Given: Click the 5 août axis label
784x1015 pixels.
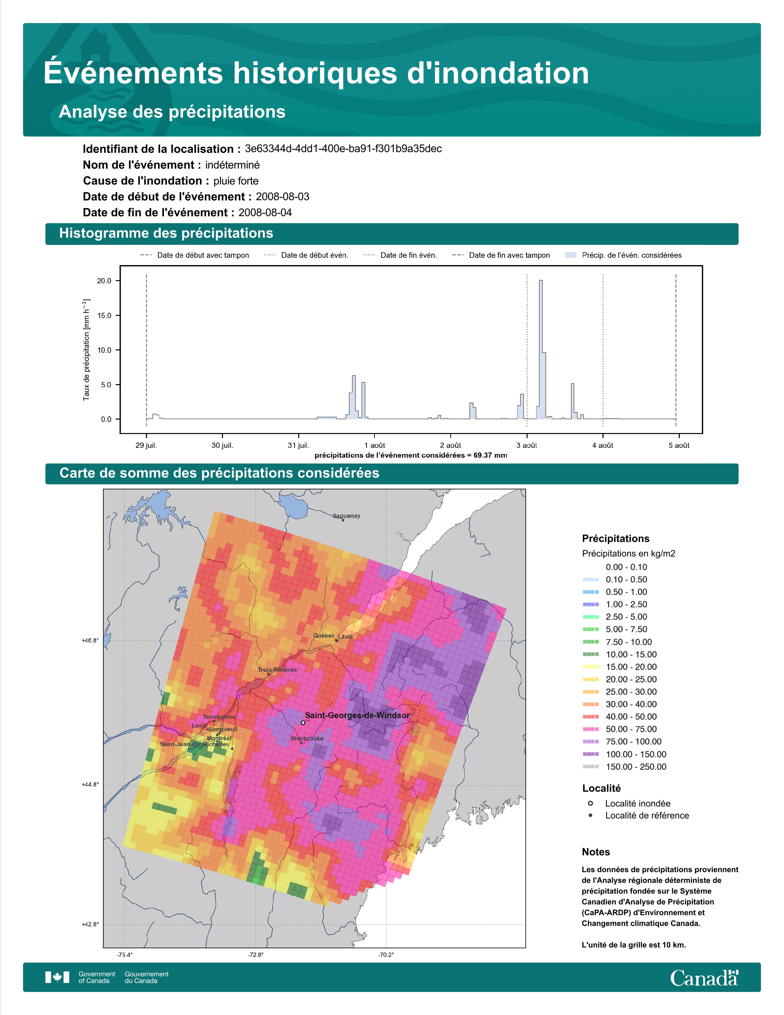Looking at the screenshot, I should (x=679, y=445).
